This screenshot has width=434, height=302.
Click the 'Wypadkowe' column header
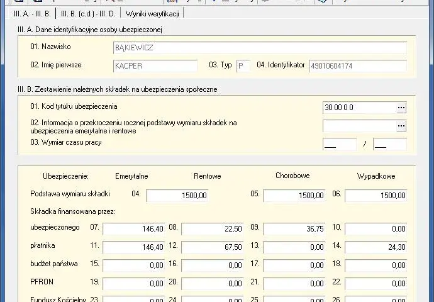pyautogui.click(x=376, y=176)
